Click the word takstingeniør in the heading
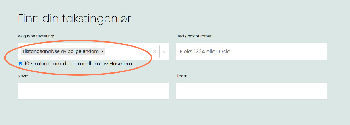The image size is (350, 125). [96, 18]
